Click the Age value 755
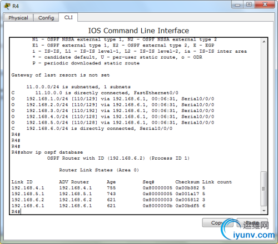This screenshot has height=244, width=278. point(111,188)
